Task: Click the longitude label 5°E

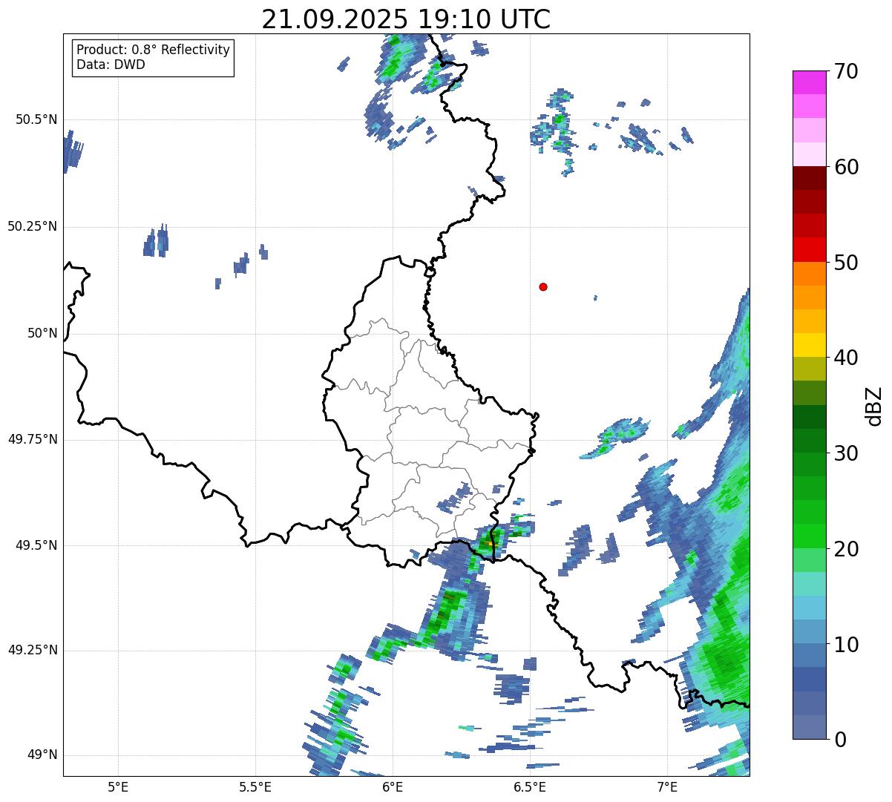Action: (118, 786)
